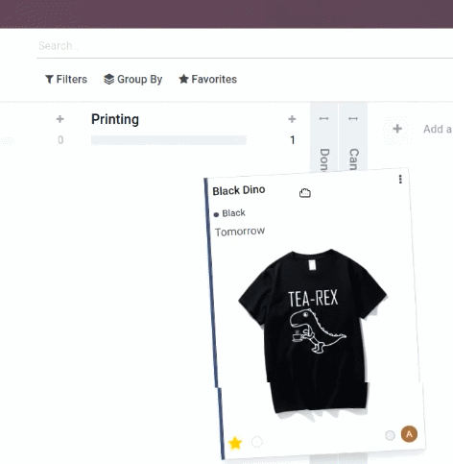This screenshot has width=453, height=464.
Task: Click into the Search field
Action: click(x=245, y=46)
